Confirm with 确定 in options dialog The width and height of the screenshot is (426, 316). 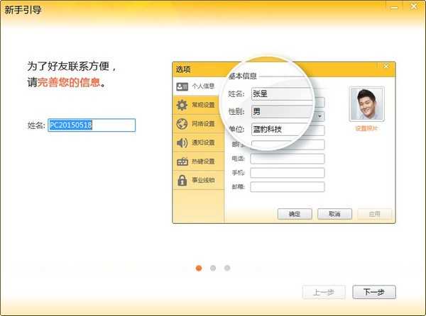click(295, 214)
